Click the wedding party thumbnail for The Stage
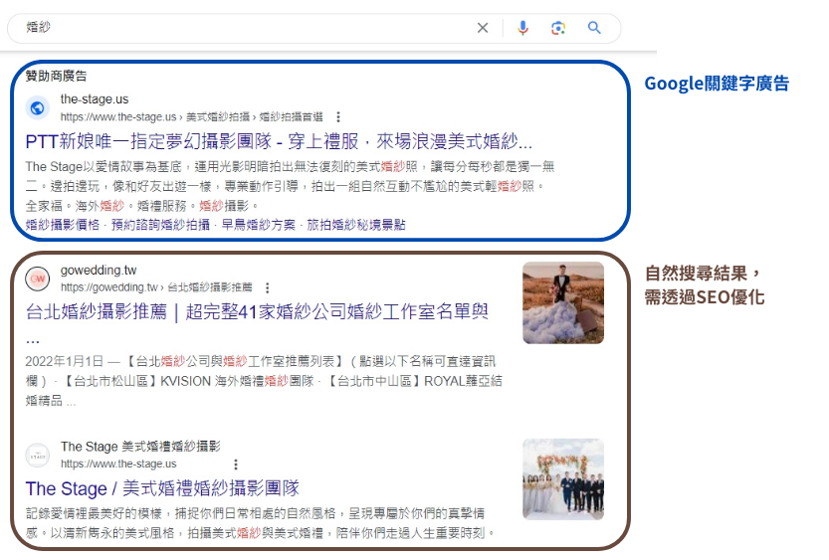This screenshot has height=560, width=829. [x=563, y=479]
